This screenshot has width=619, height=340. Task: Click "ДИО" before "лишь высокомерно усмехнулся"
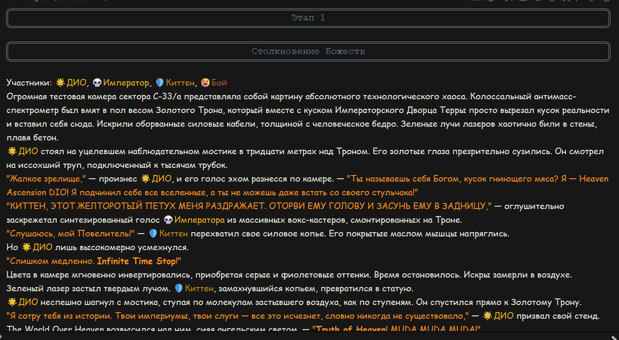click(x=43, y=247)
